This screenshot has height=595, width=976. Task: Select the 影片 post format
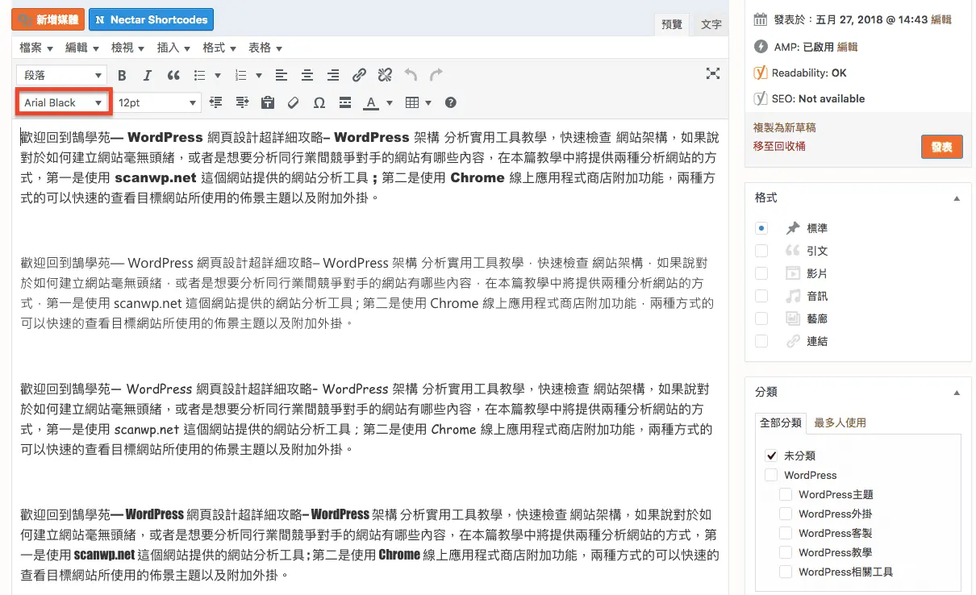[x=761, y=273]
